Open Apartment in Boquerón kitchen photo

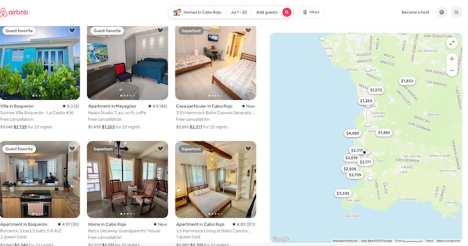[x=40, y=179]
